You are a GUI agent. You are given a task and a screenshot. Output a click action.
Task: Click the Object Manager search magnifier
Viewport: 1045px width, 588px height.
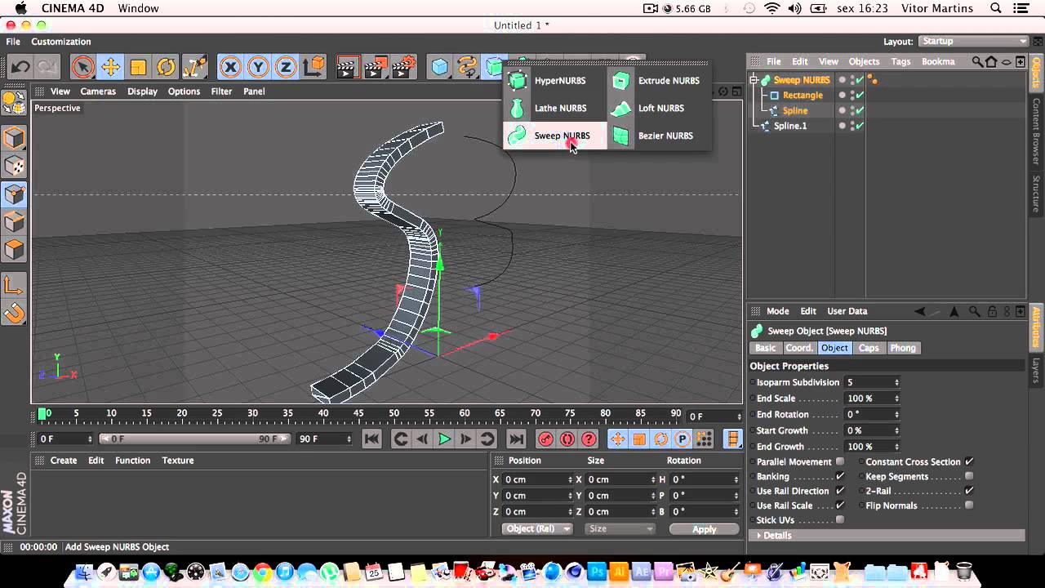[977, 61]
